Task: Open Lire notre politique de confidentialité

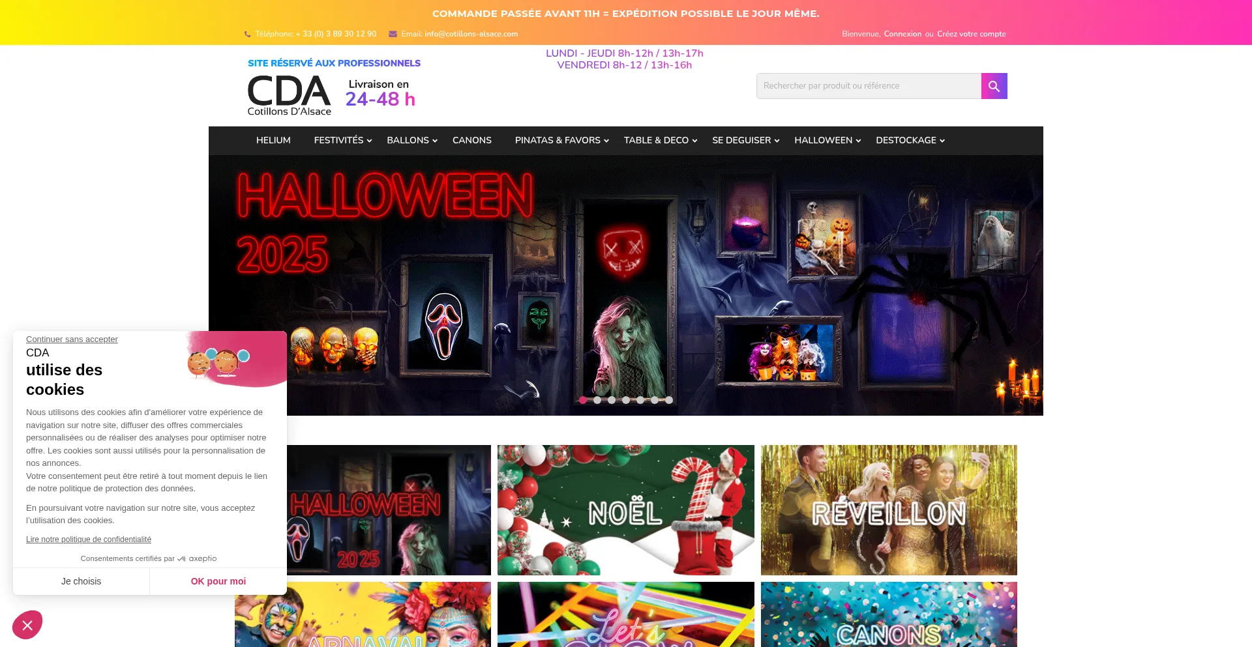Action: [x=89, y=539]
